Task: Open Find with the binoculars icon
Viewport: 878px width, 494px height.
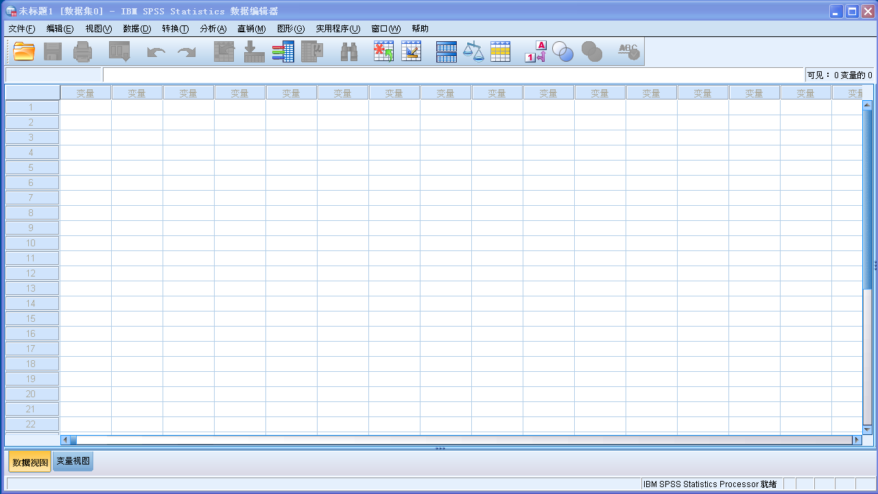Action: [350, 51]
